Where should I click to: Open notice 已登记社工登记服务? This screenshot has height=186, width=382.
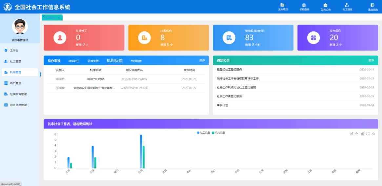(x=229, y=69)
